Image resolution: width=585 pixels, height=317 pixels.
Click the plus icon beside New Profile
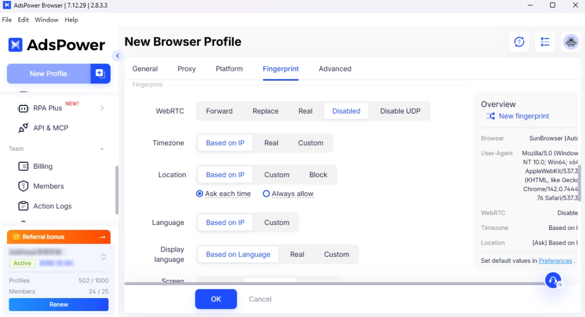(x=100, y=74)
